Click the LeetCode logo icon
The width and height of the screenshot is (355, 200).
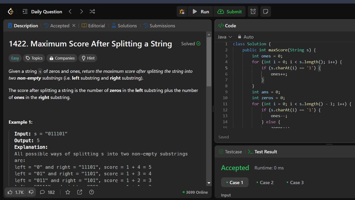(x=11, y=12)
